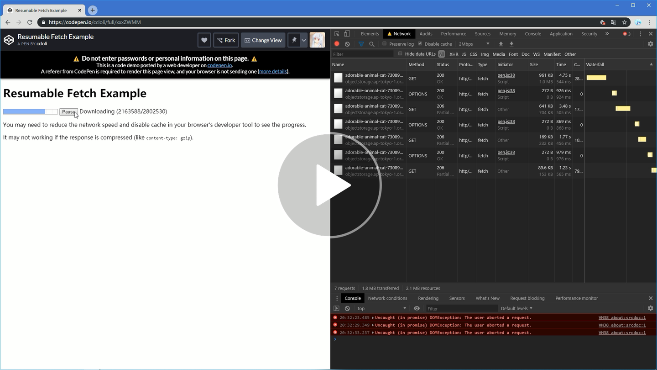Open the network request filter funnel icon
The image size is (657, 370).
(x=360, y=44)
